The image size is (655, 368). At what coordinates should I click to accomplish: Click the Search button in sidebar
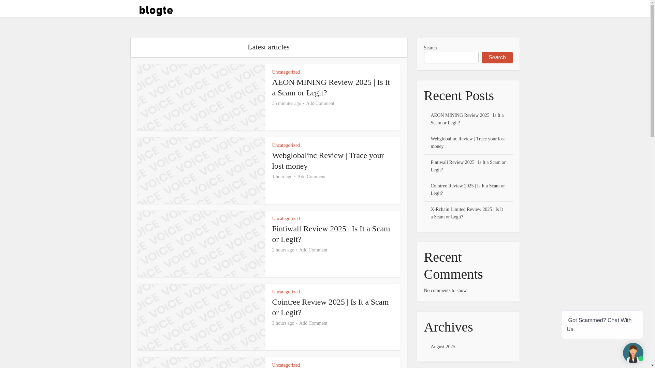497,58
